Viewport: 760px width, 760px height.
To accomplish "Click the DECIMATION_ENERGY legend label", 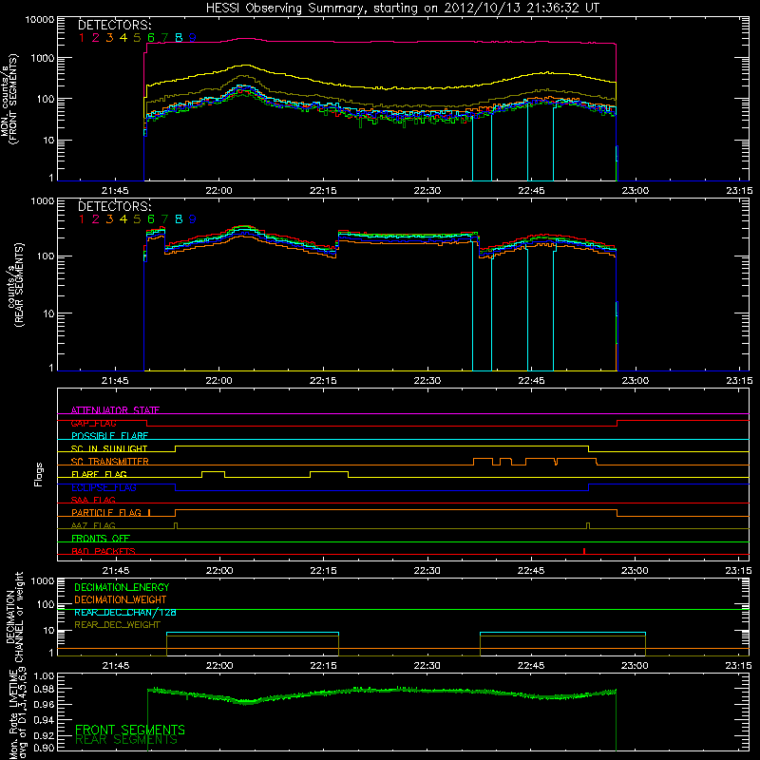I will tap(122, 587).
